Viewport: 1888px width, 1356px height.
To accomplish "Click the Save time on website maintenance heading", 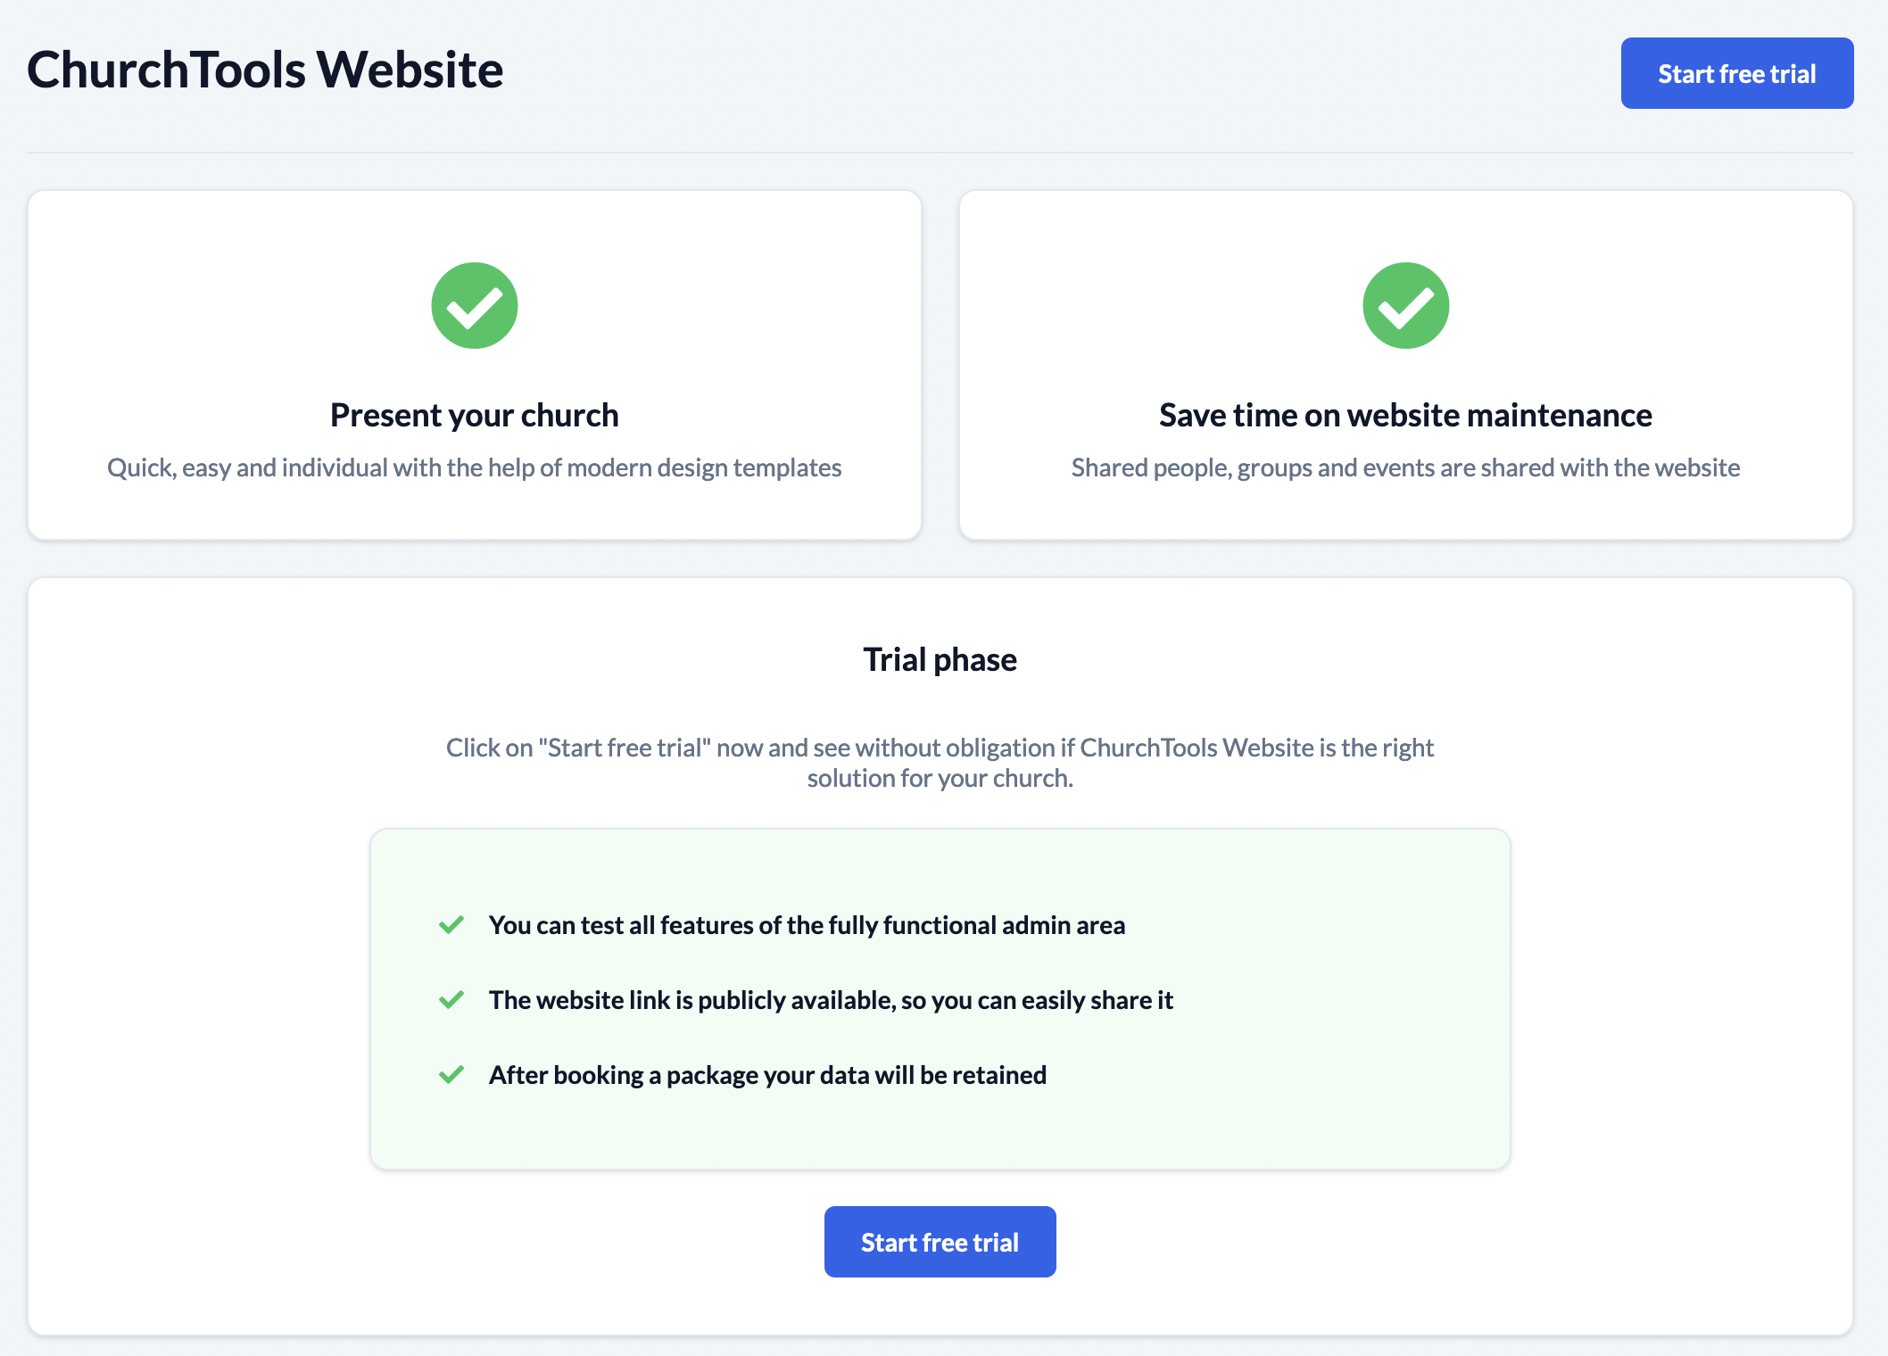I will click(x=1406, y=416).
